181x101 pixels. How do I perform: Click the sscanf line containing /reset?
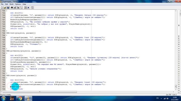pyautogui.click(x=58, y=82)
